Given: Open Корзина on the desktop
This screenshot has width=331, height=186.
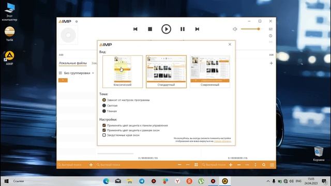Looking at the screenshot, I should coord(319,154).
